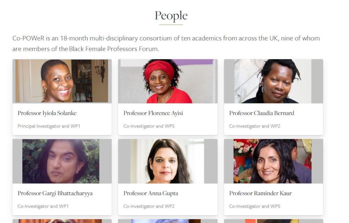
Task: Click the 'Black Female Professors Forum' text
Action: pos(113,49)
